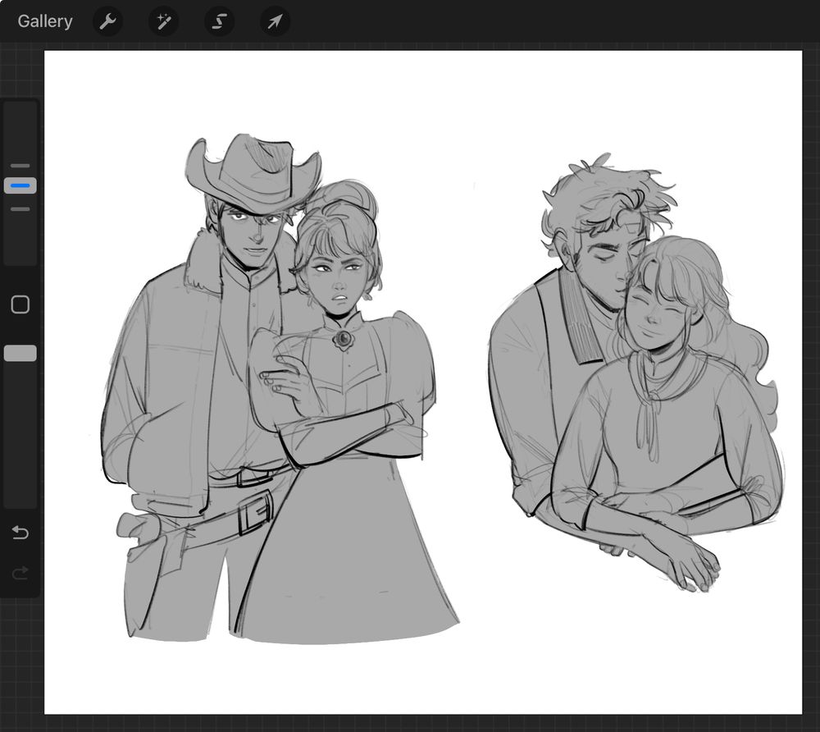Activate the Selection S-ribbon tool
The height and width of the screenshot is (732, 820).
point(219,21)
